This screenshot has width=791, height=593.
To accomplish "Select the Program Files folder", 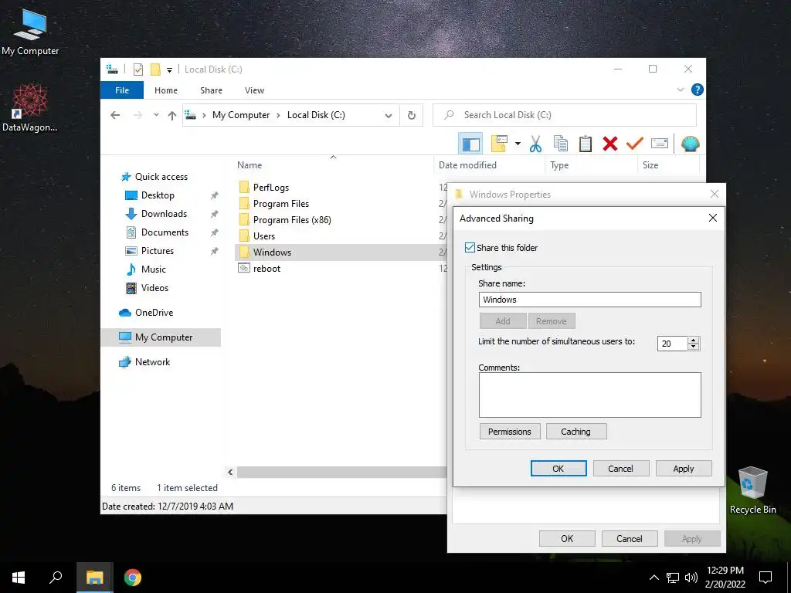I will (281, 204).
